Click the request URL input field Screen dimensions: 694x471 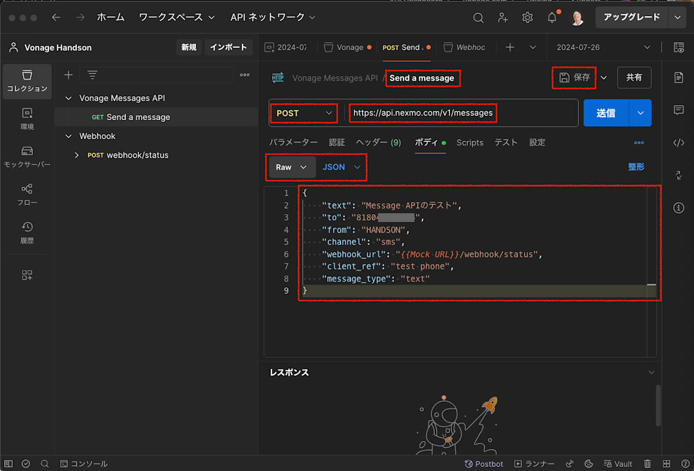[x=463, y=113]
